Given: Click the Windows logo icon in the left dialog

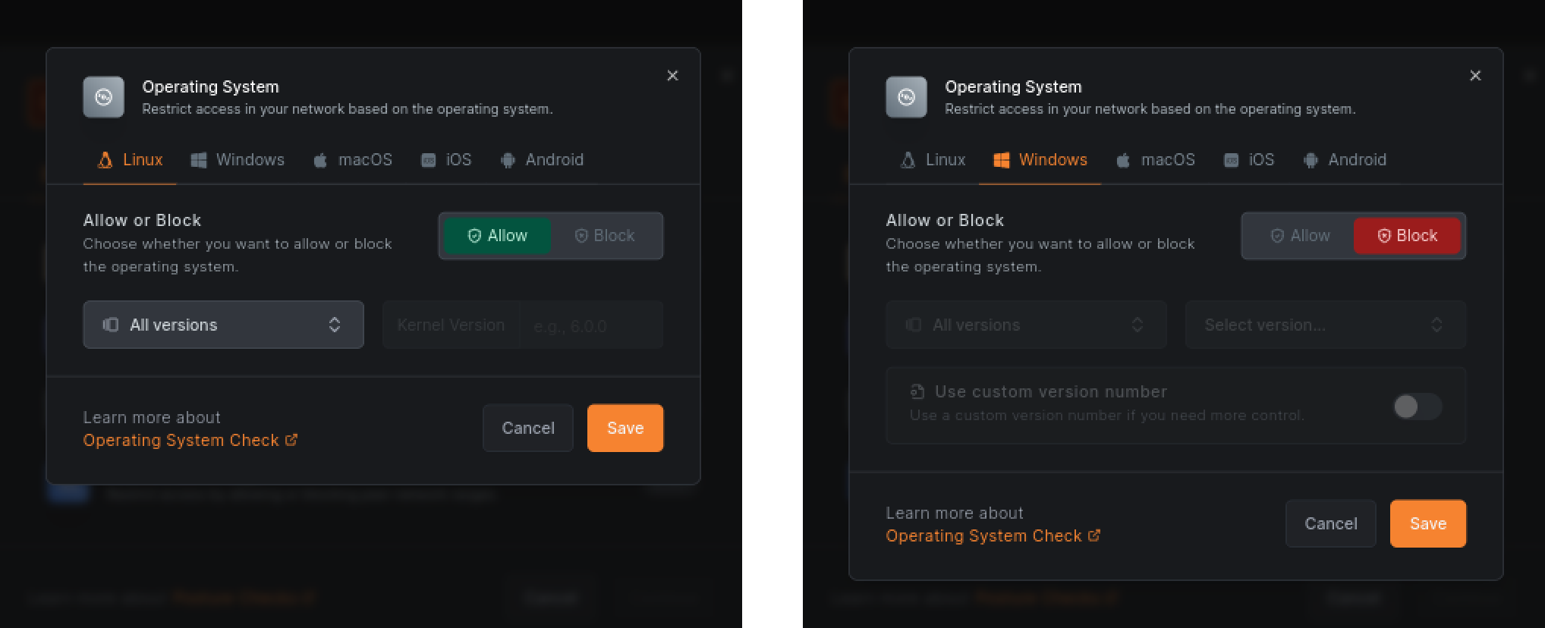Looking at the screenshot, I should pyautogui.click(x=198, y=160).
